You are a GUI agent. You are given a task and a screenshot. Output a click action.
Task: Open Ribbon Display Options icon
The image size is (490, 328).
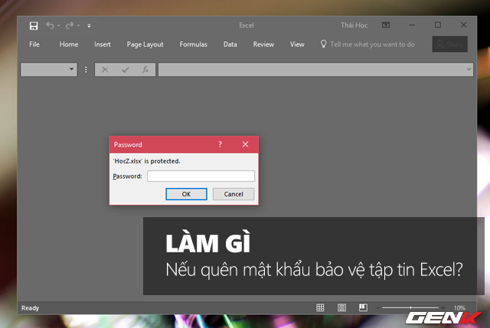tap(386, 25)
